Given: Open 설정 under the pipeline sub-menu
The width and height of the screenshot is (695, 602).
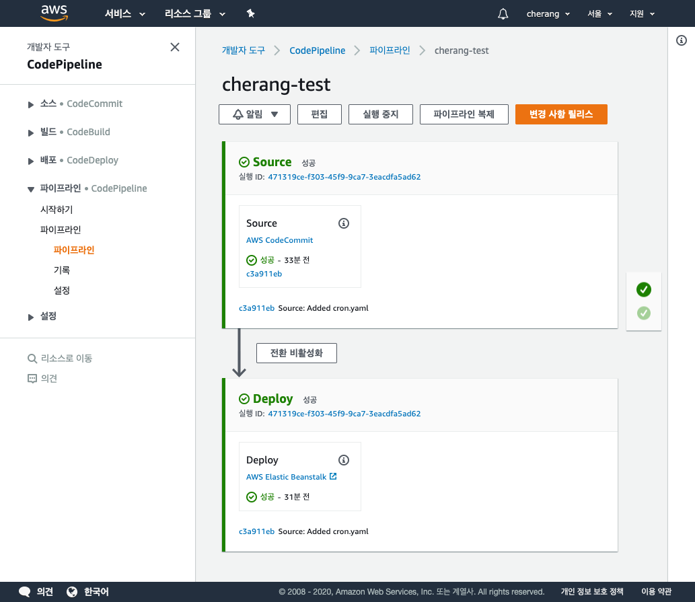Looking at the screenshot, I should [x=62, y=291].
